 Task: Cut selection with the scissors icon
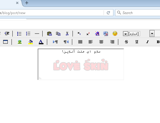[67, 34]
